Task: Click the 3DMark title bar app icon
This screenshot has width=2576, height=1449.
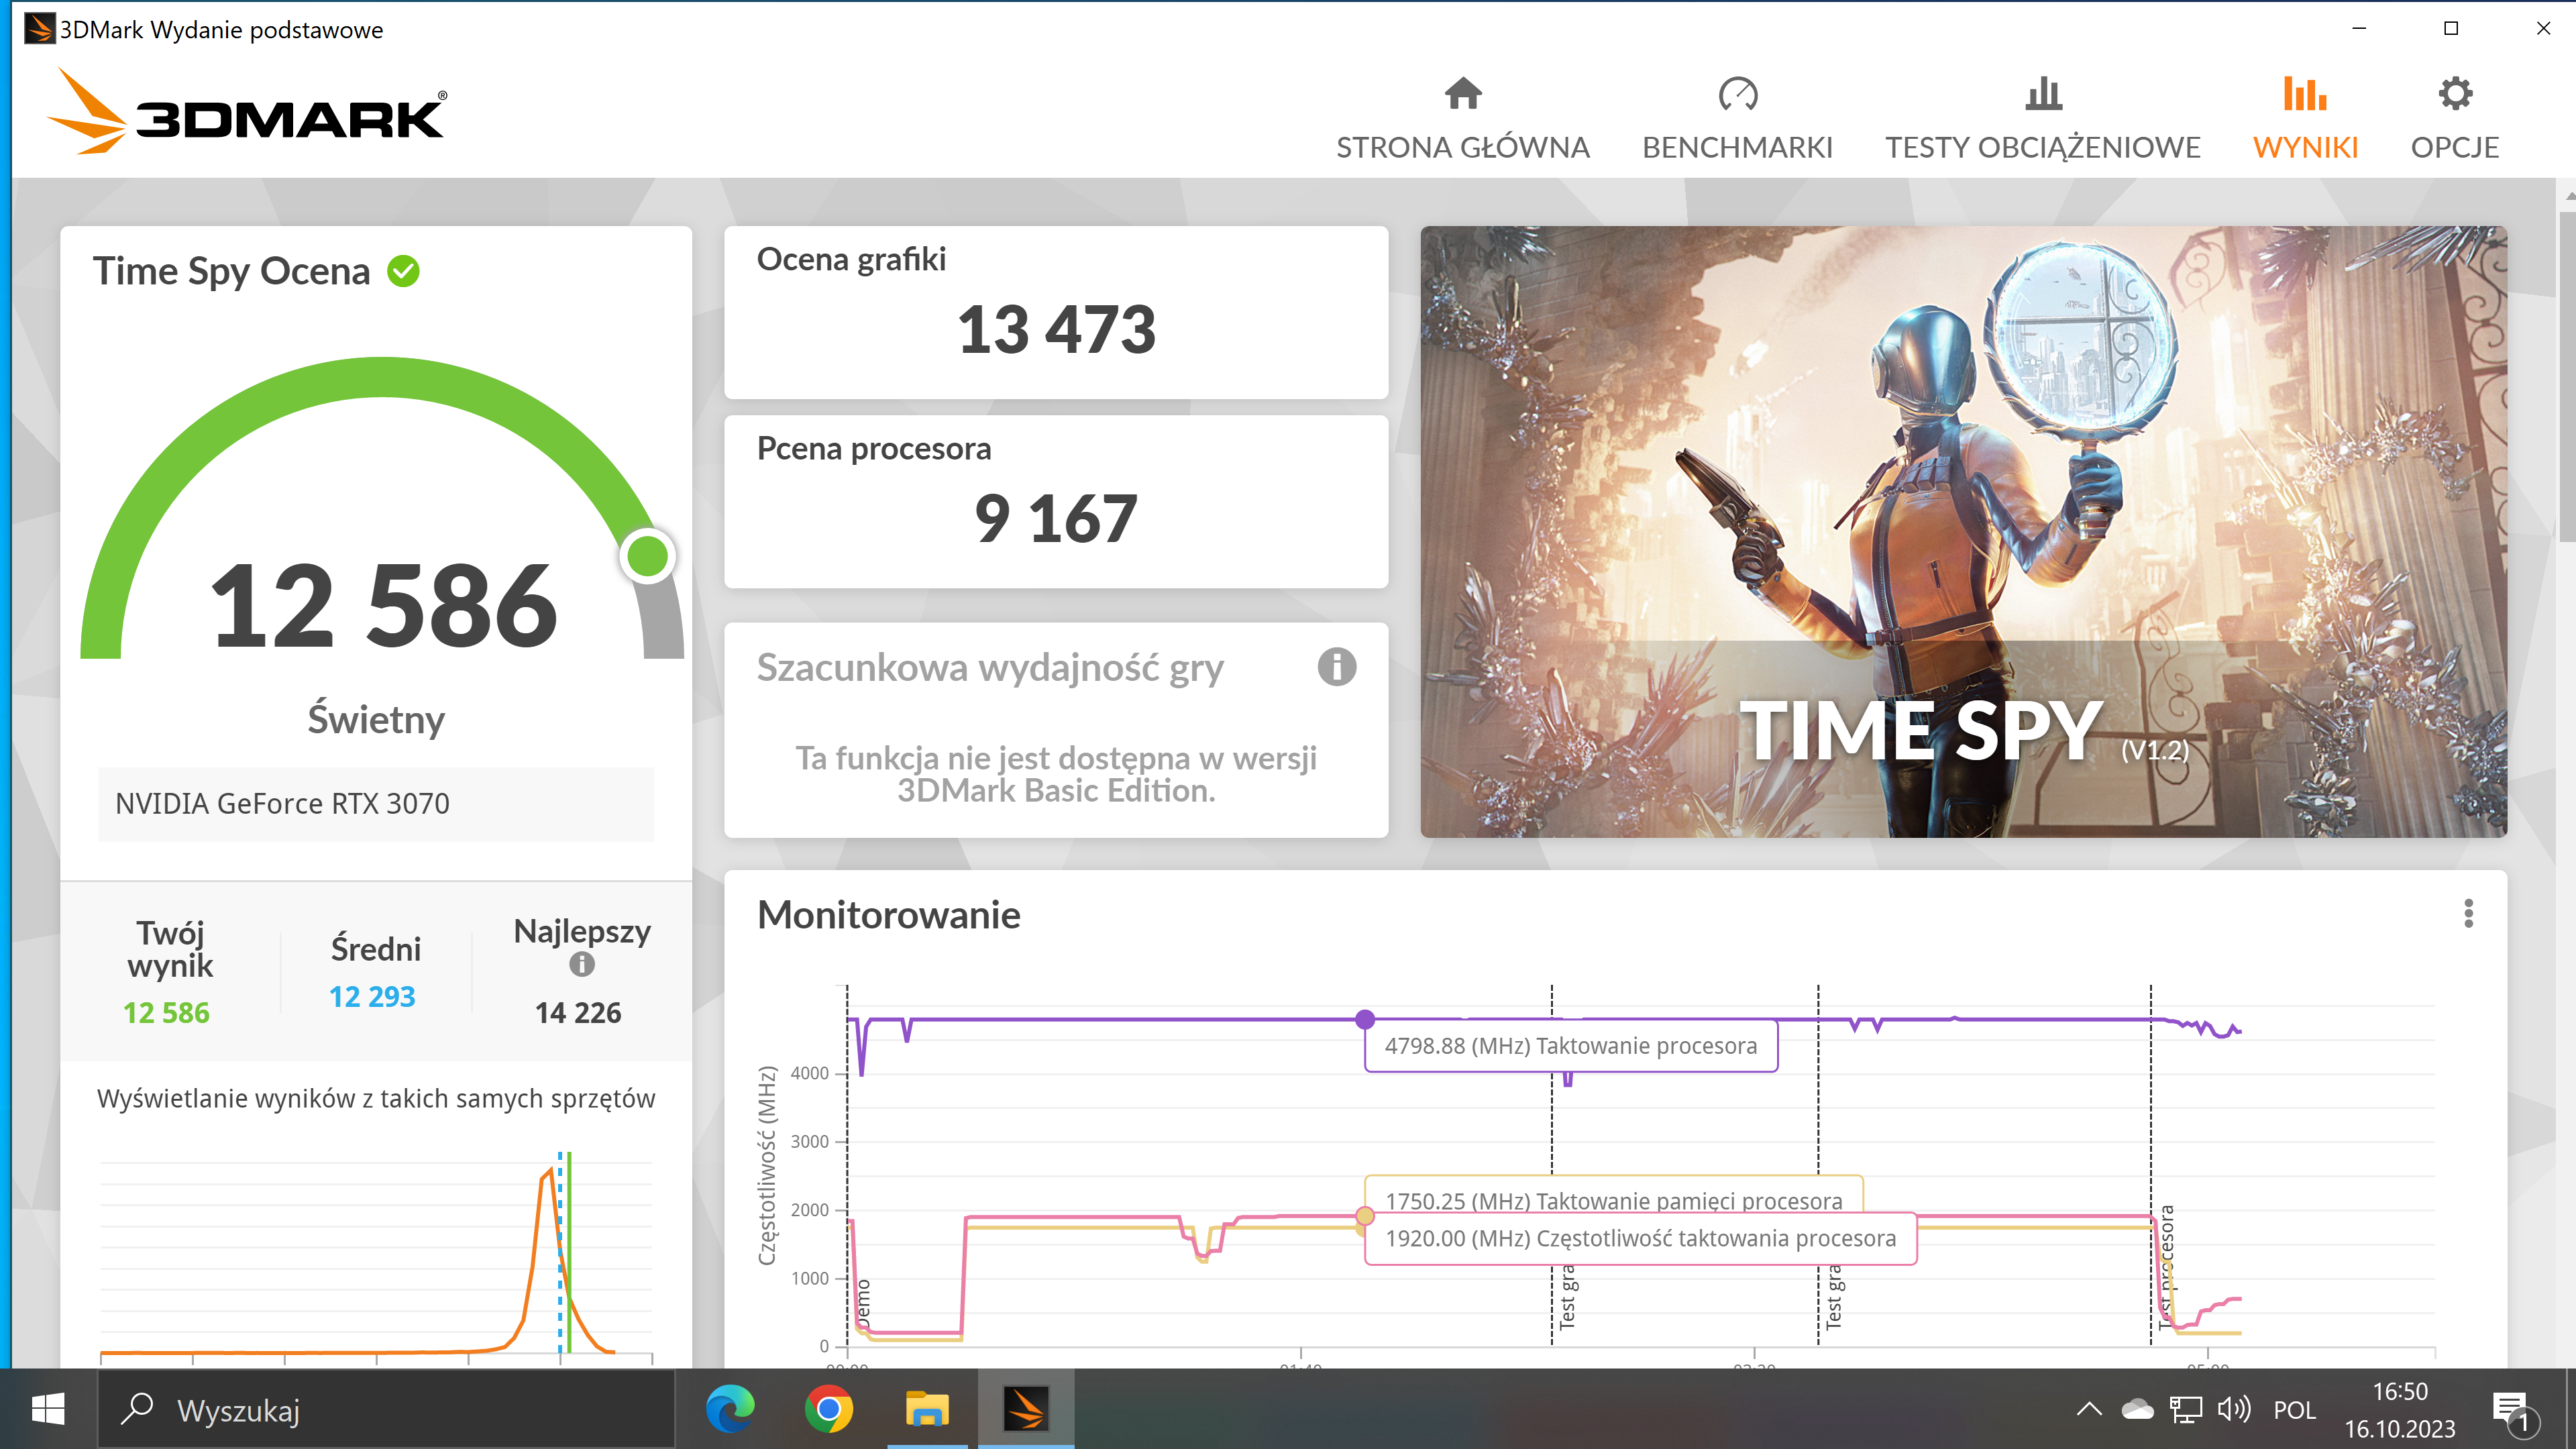Action: [x=39, y=28]
